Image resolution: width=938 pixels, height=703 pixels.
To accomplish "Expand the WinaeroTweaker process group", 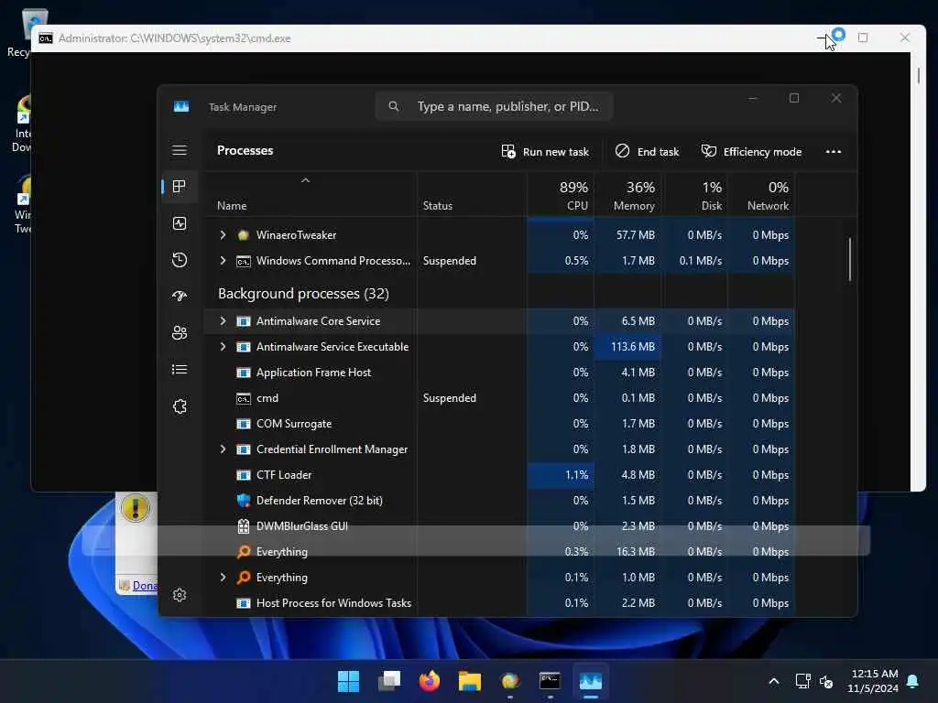I will click(223, 235).
